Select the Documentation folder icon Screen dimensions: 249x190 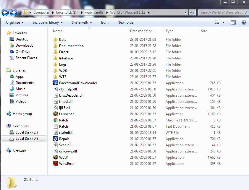[55, 46]
